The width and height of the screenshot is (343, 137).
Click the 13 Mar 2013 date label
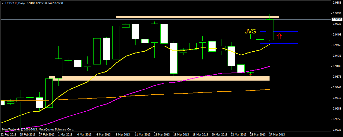pos(162,135)
